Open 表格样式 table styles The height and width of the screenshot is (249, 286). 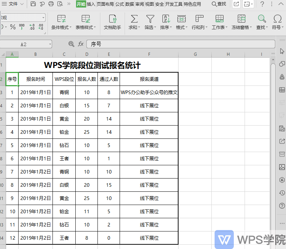click(86, 22)
